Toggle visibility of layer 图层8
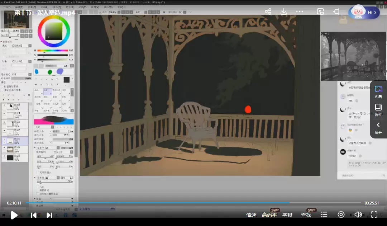 click(4, 105)
